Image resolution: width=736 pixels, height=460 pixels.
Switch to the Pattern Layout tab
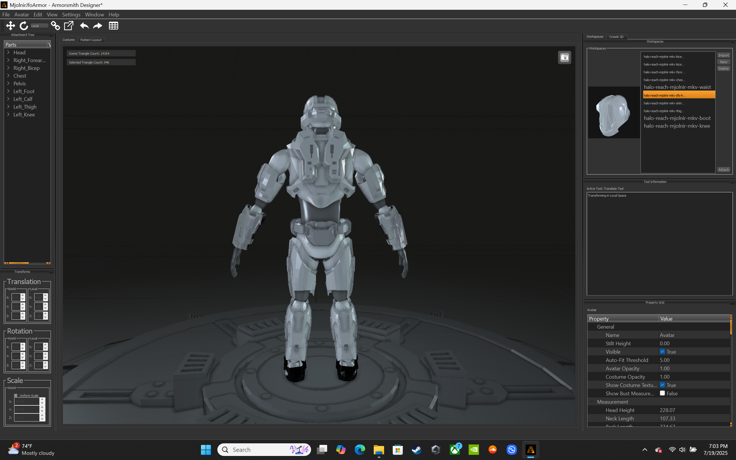point(91,40)
